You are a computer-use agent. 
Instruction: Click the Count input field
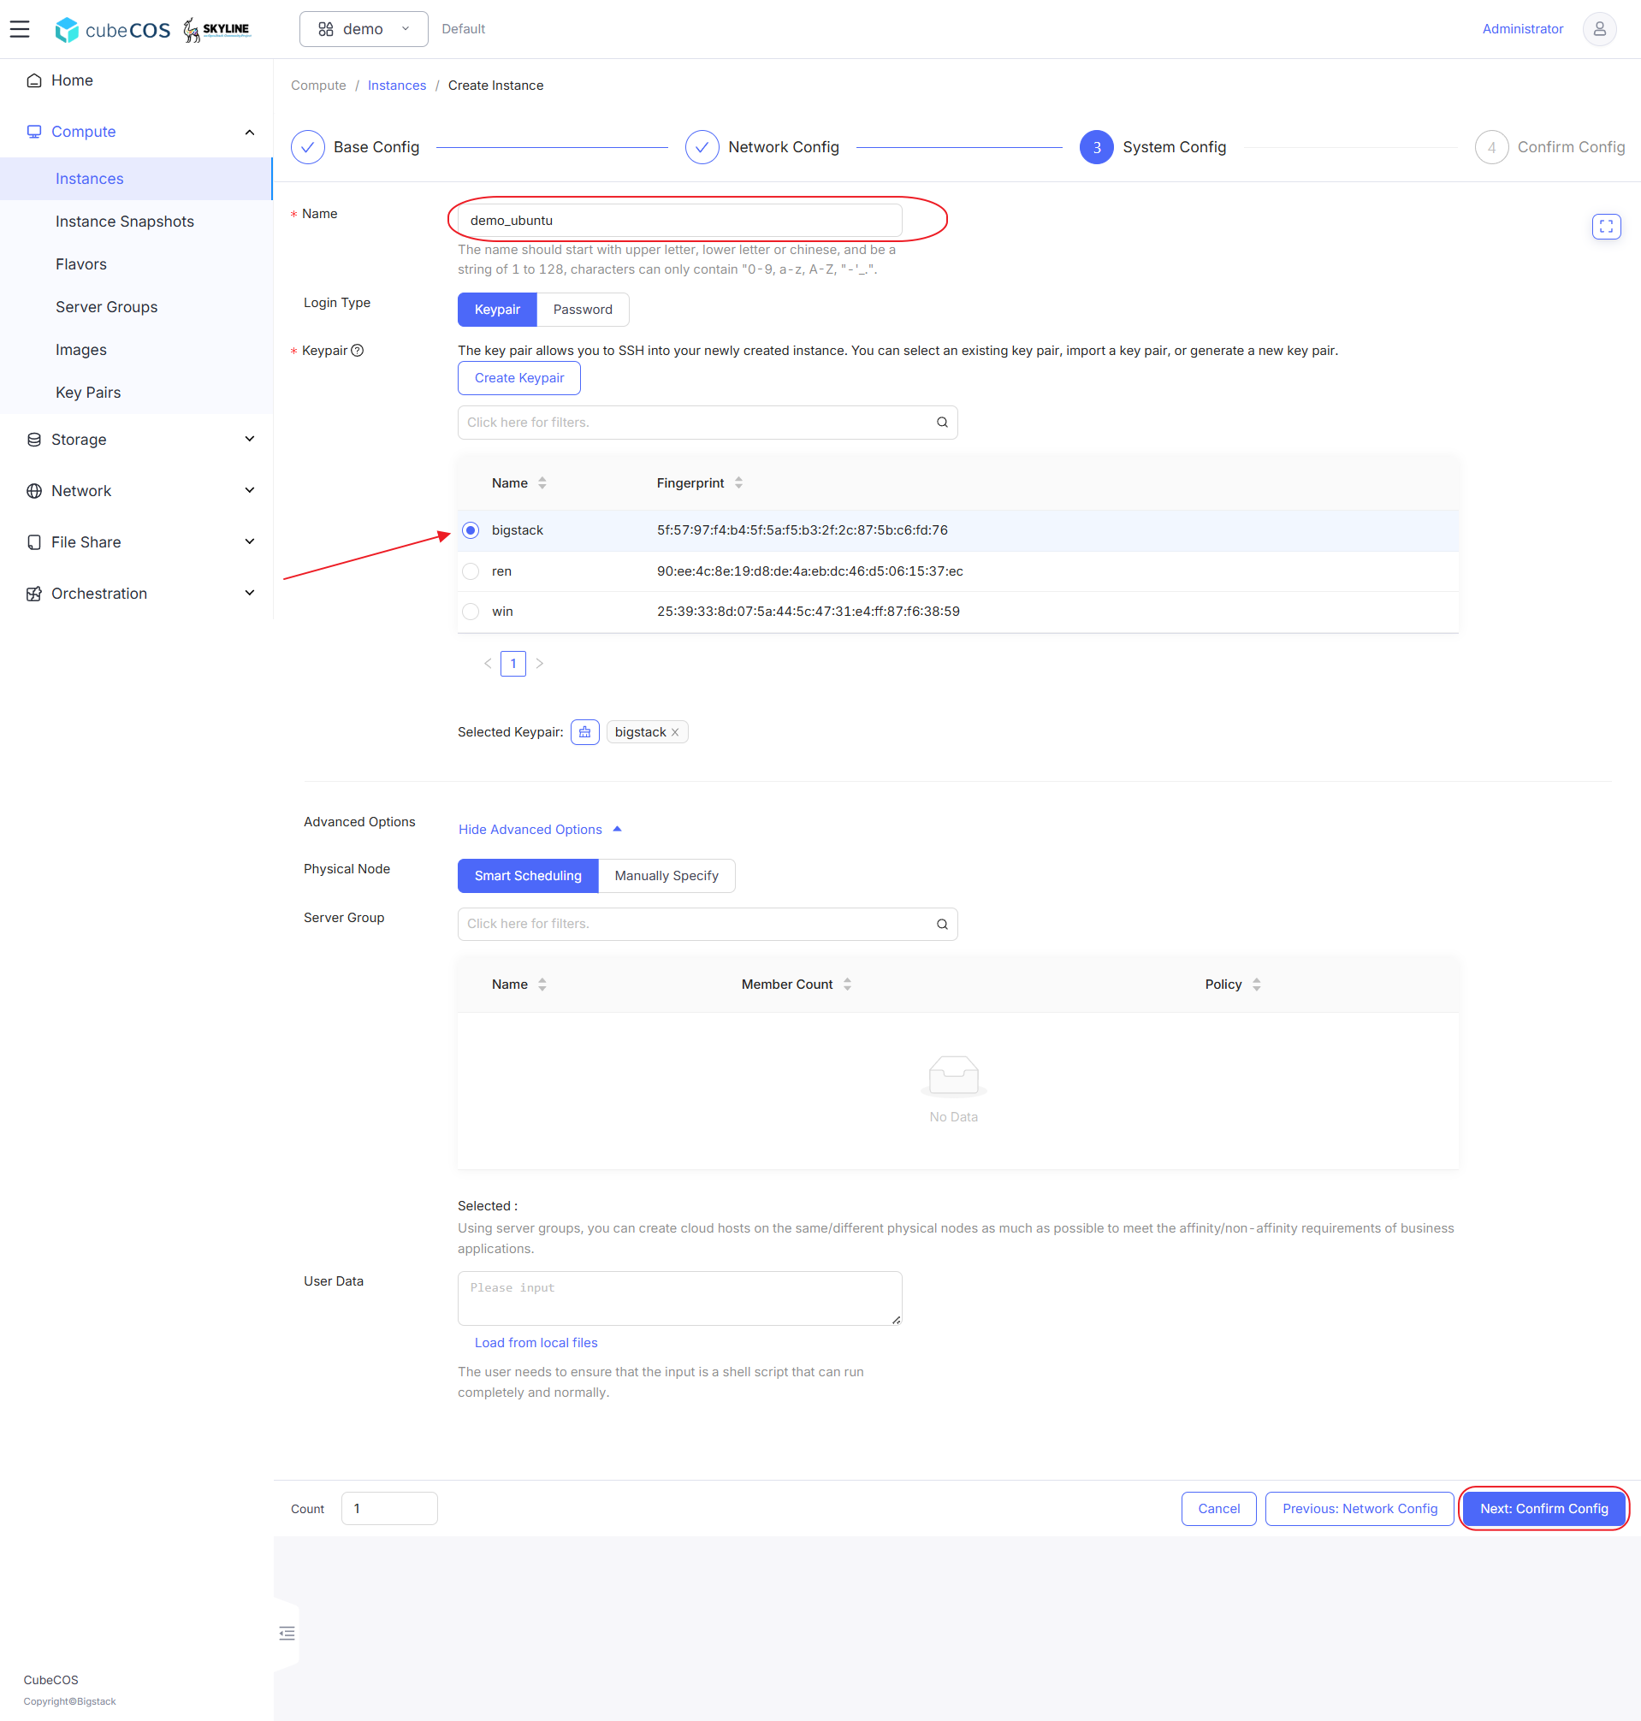pyautogui.click(x=389, y=1510)
